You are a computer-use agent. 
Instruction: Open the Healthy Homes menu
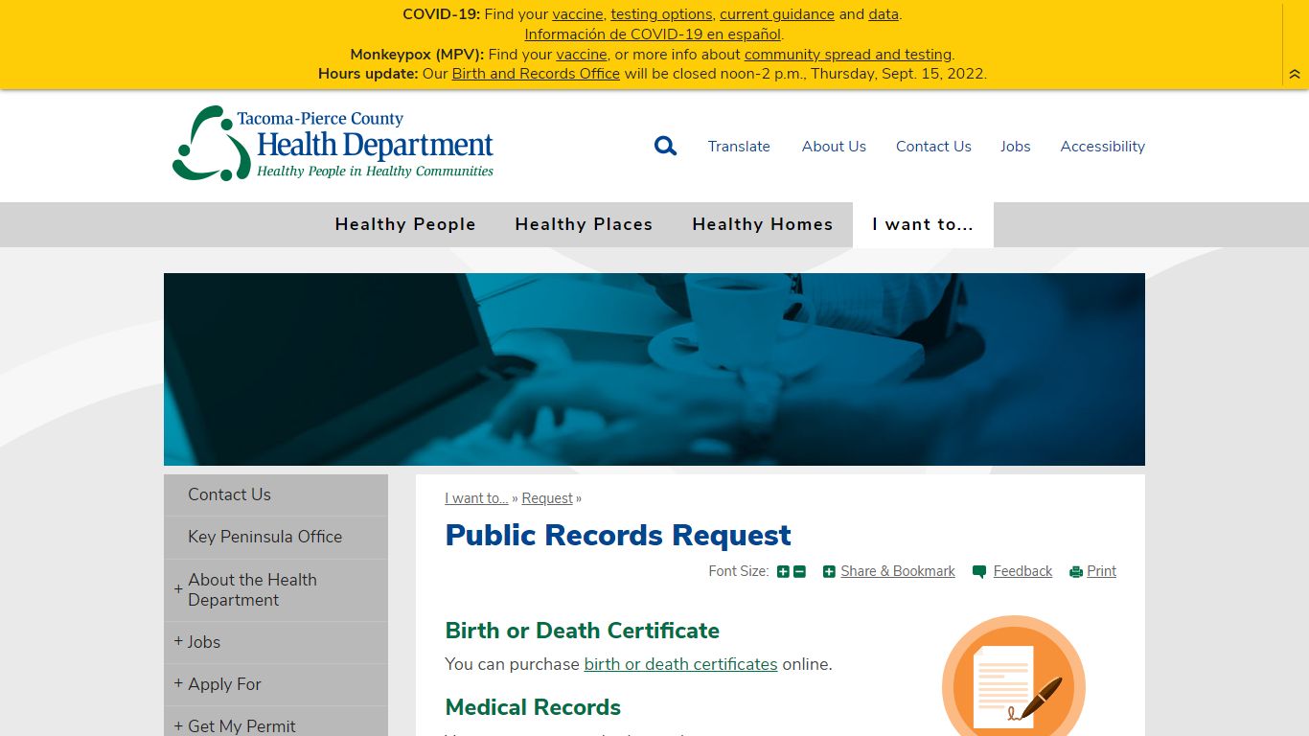tap(763, 224)
